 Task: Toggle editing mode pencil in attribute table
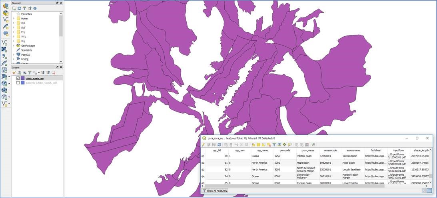[x=203, y=144]
